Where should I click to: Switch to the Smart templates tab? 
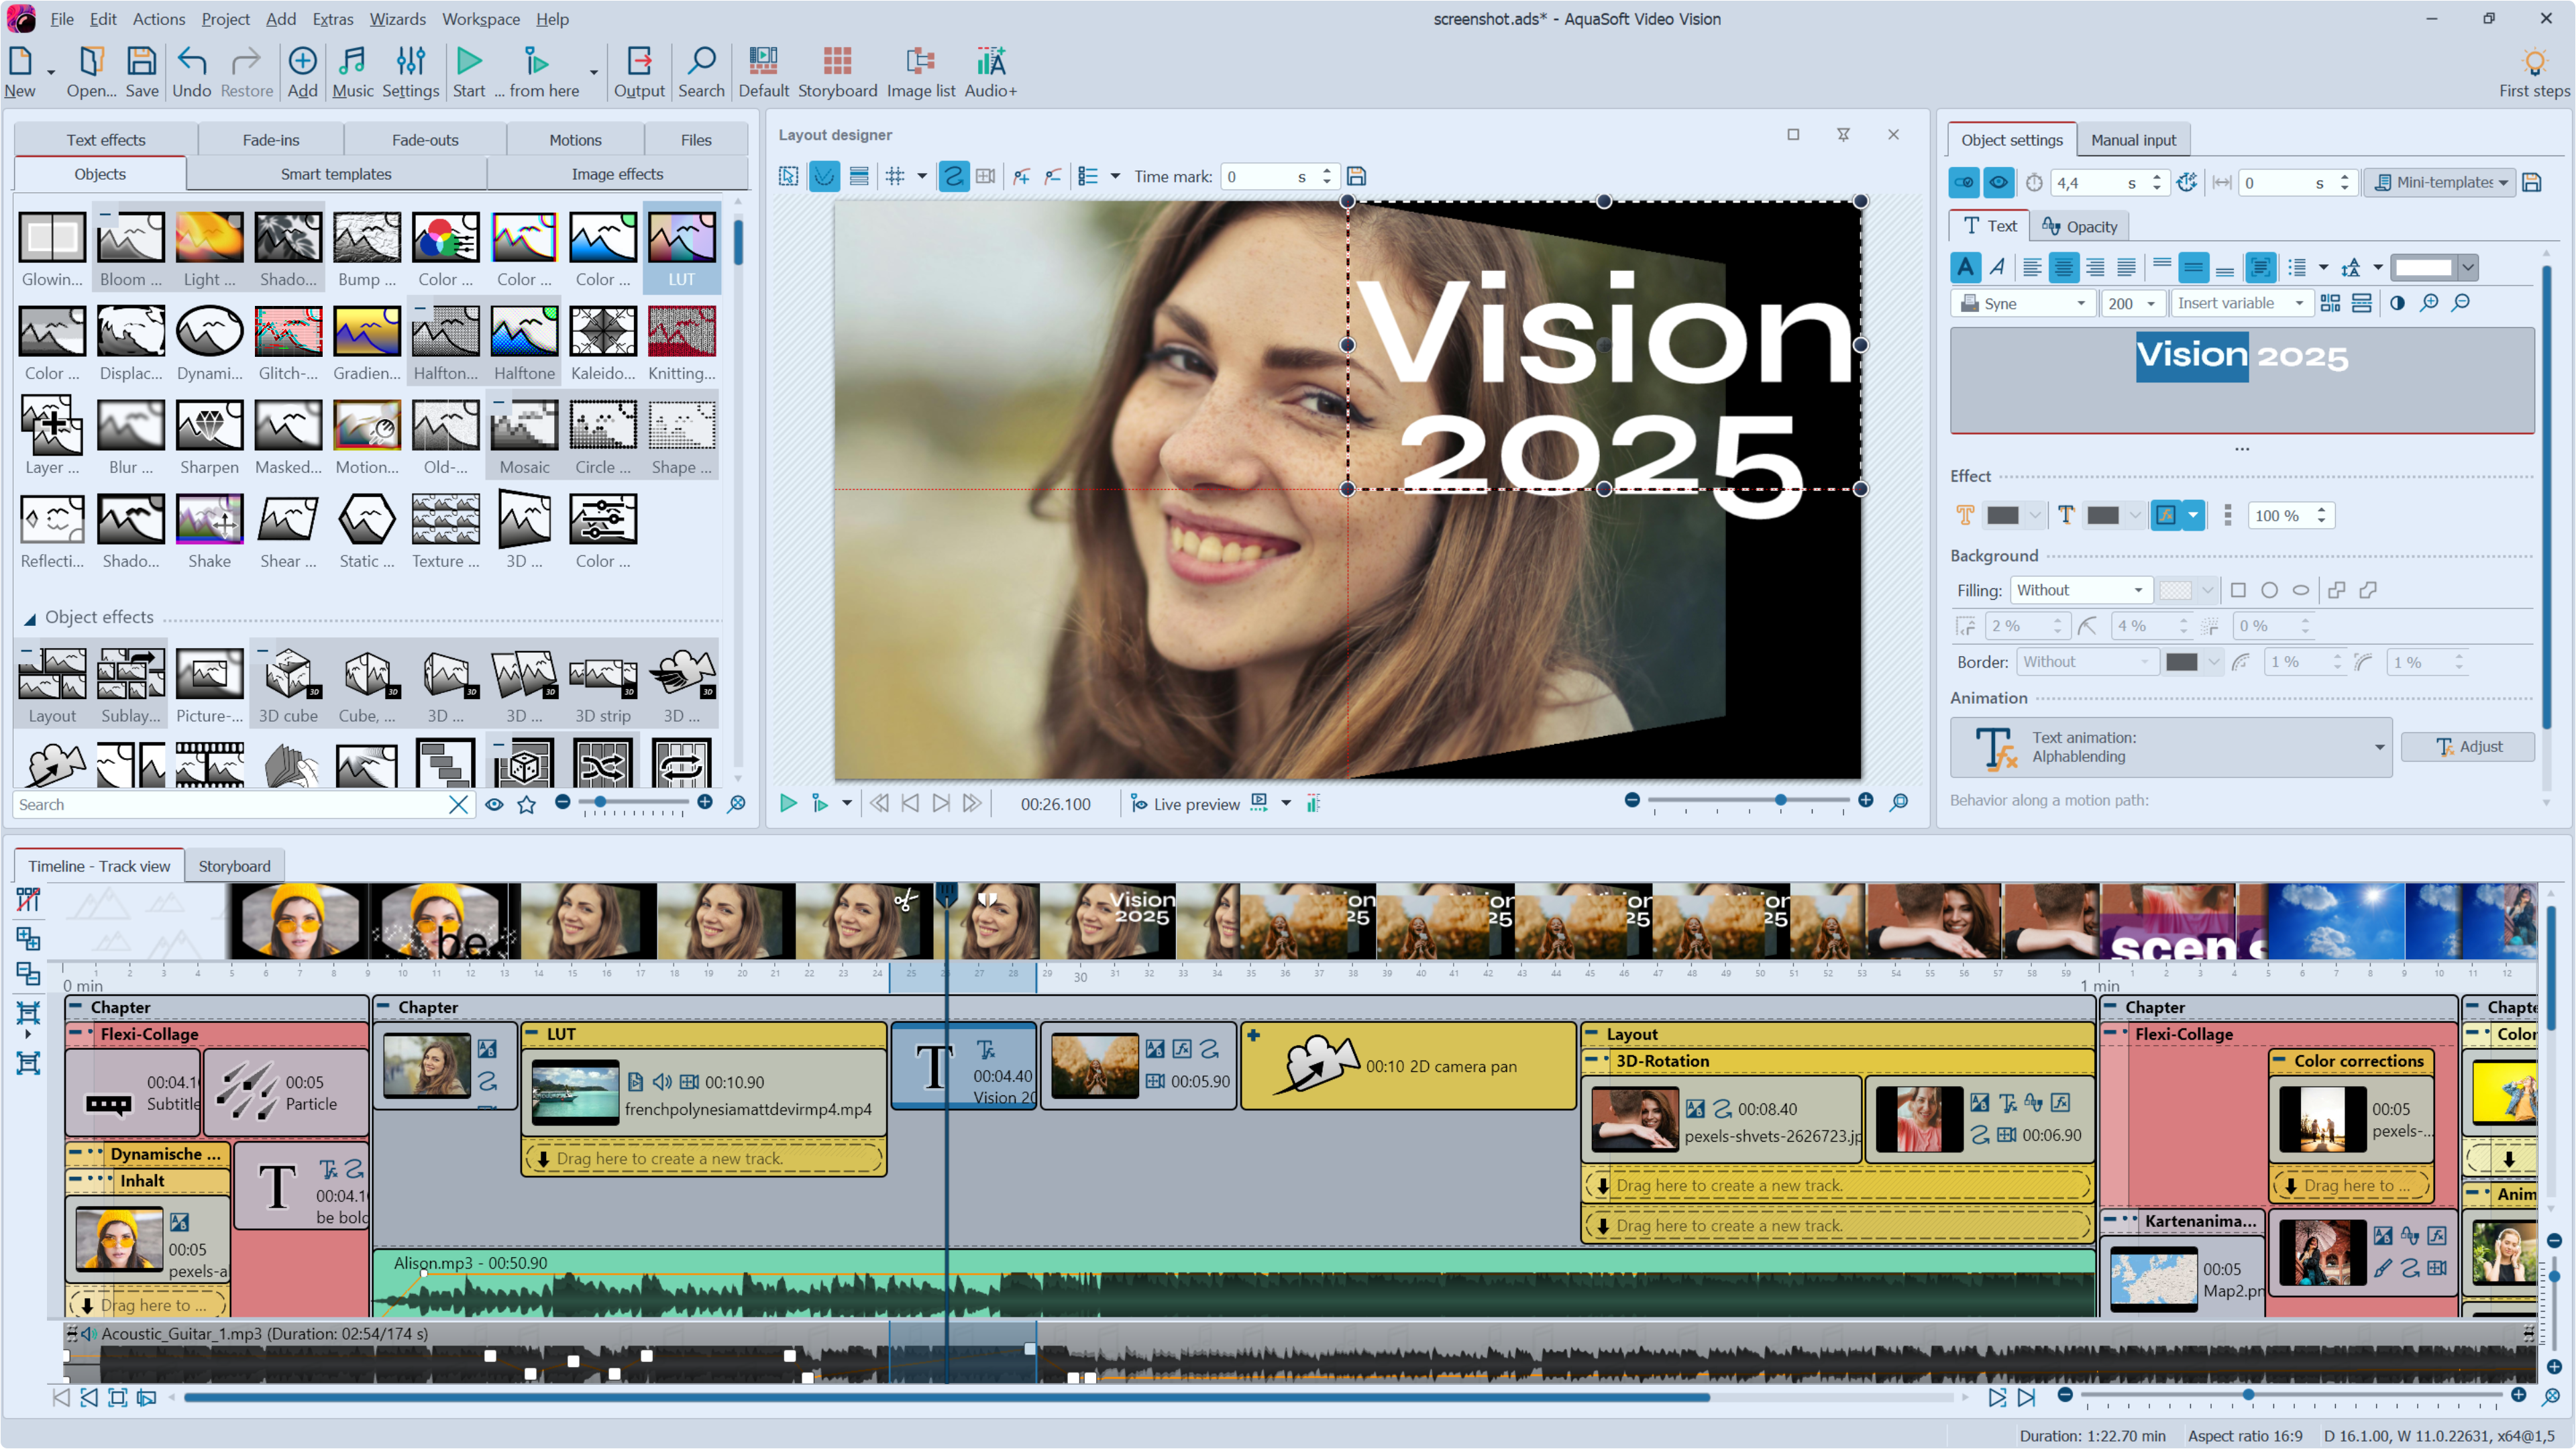[336, 174]
